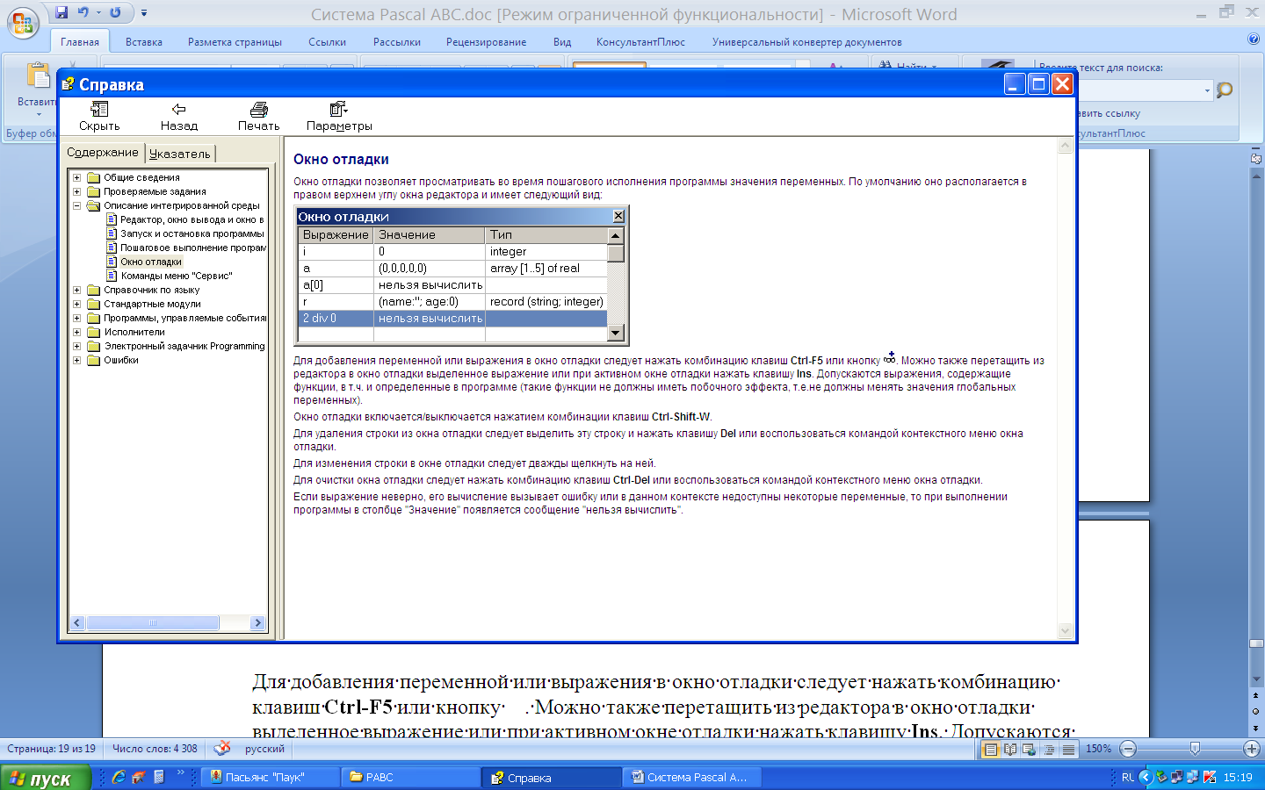Image resolution: width=1265 pixels, height=790 pixels.
Task: Open quick access toolbar customize dropdown
Action: coord(144,13)
